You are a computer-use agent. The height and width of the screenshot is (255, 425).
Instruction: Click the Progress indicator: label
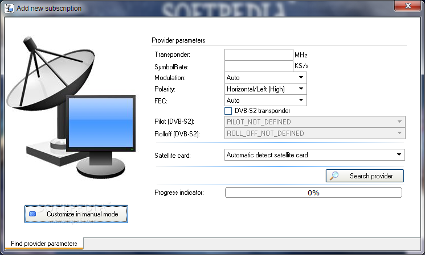click(179, 193)
